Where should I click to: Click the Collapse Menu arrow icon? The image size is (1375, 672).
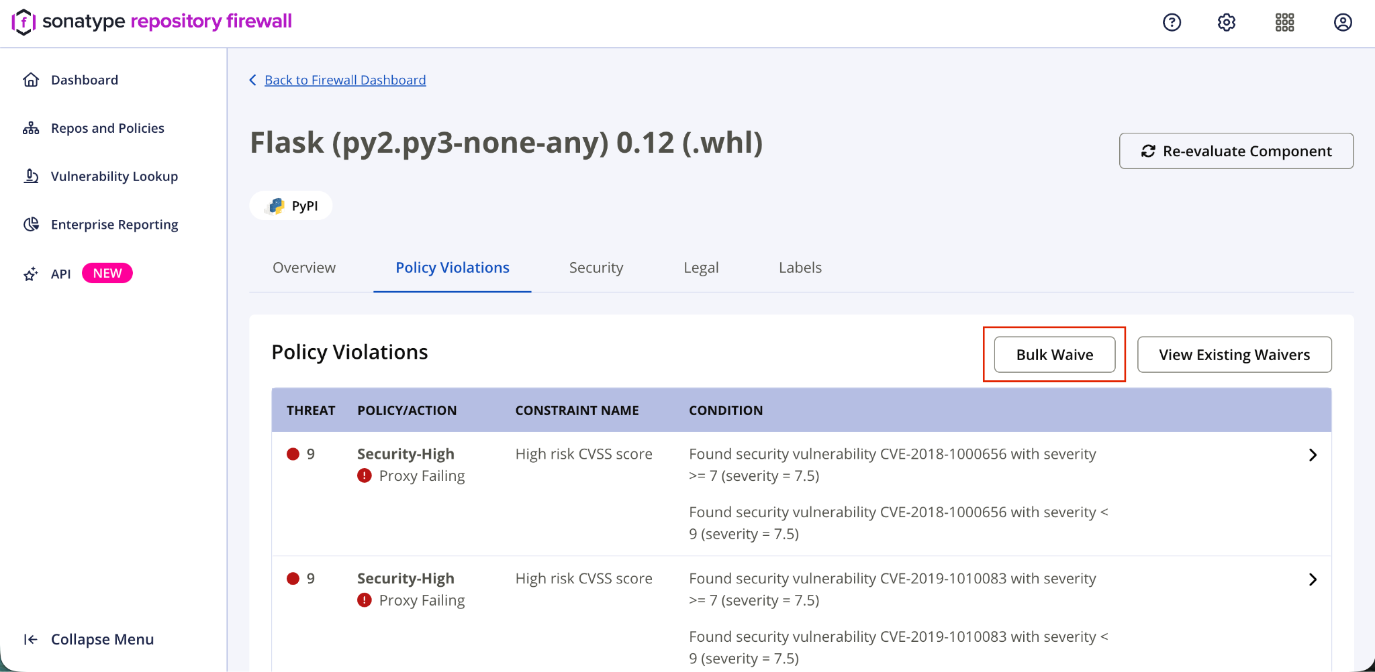30,639
